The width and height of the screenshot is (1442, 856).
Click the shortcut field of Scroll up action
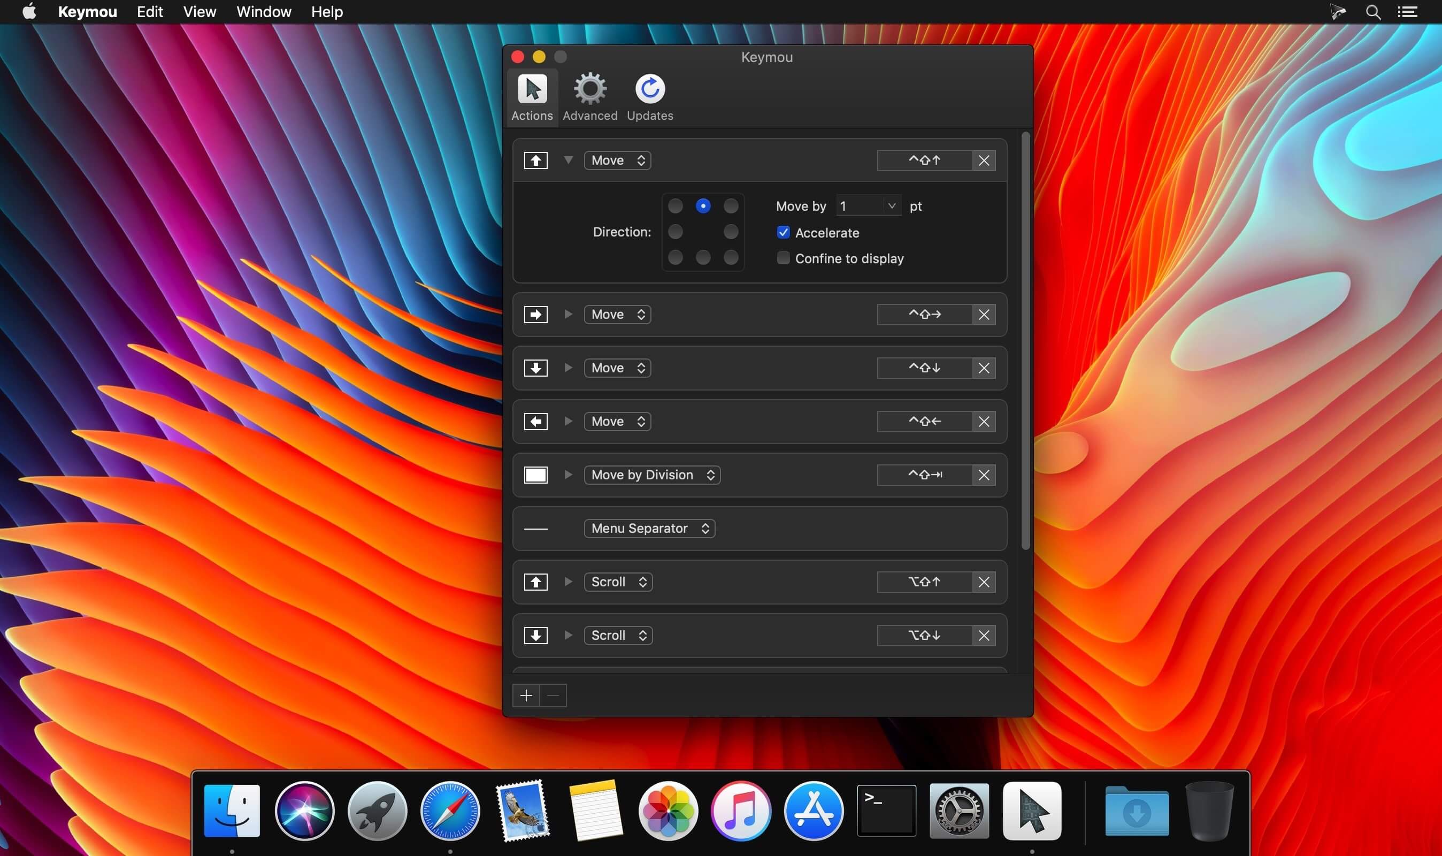924,582
